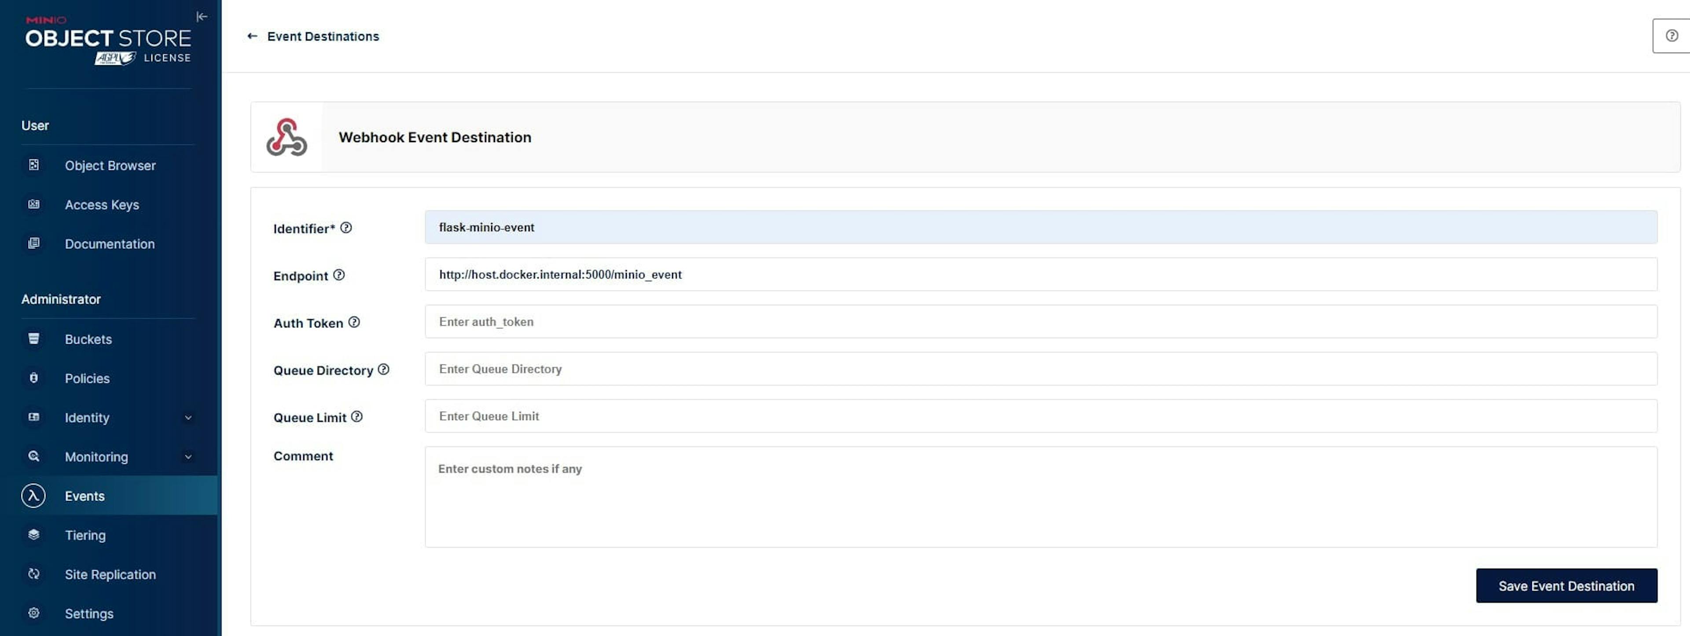Click the Webhook logo icon
Screen dimensions: 1690x636
287,137
